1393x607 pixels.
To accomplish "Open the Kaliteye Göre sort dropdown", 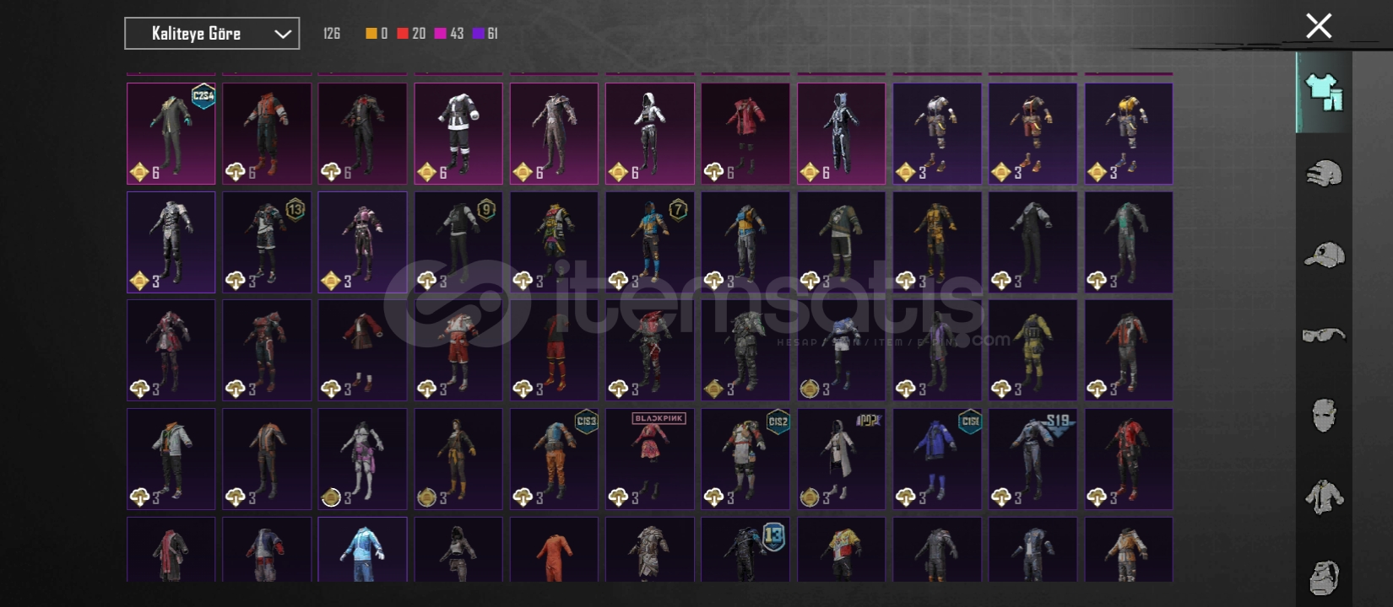I will tap(212, 34).
